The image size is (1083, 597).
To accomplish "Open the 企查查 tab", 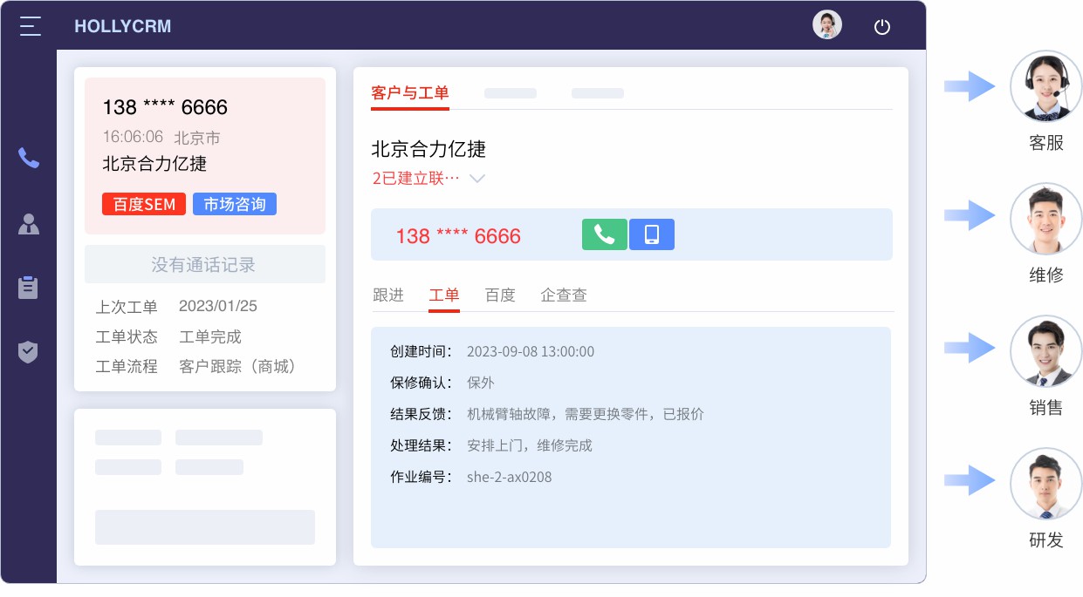I will click(563, 295).
